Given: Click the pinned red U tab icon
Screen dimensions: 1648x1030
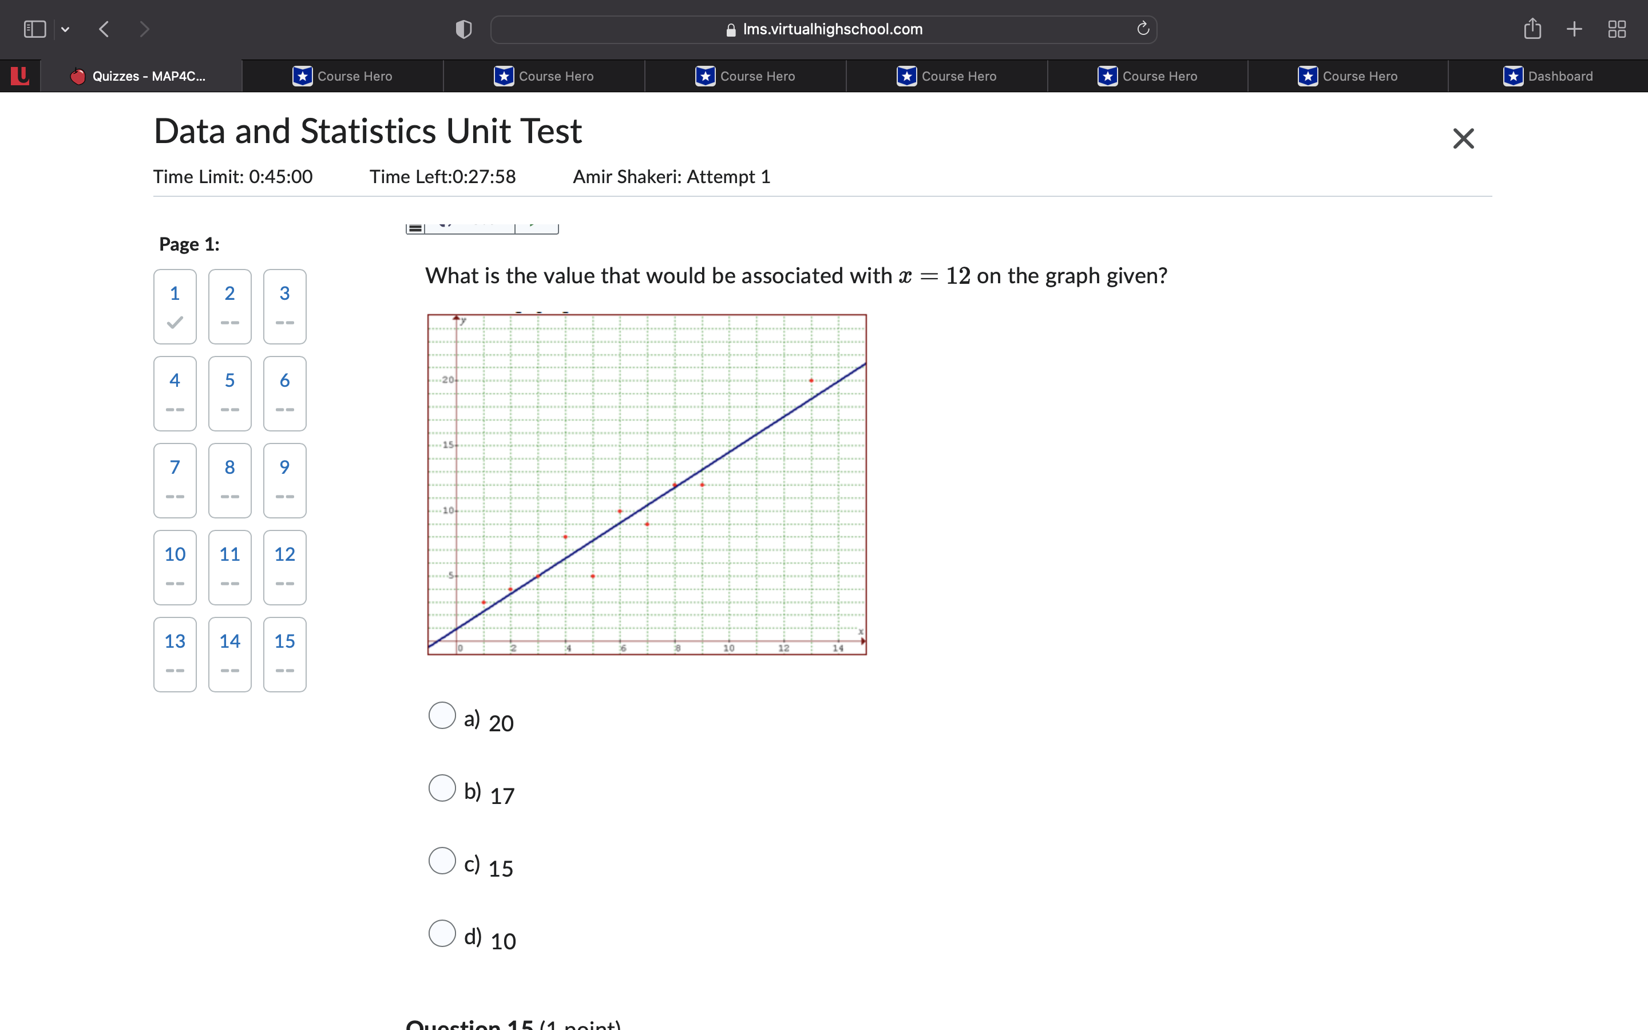Looking at the screenshot, I should [21, 76].
